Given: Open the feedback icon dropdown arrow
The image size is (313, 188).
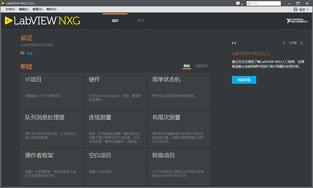Looking at the screenshot, I should point(242,4).
